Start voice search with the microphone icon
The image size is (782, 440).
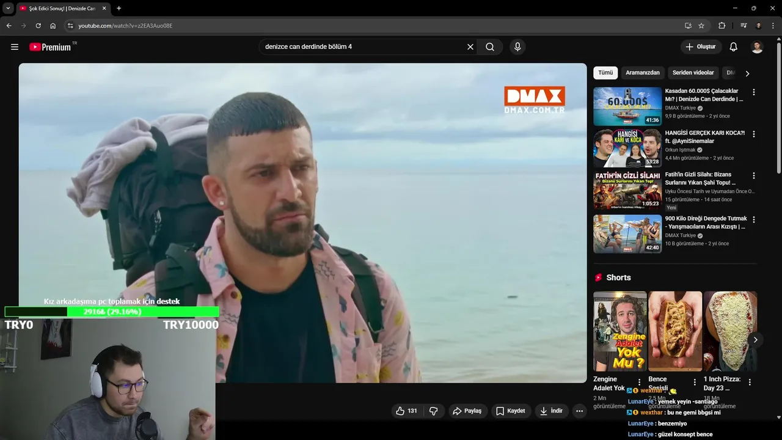pos(517,47)
